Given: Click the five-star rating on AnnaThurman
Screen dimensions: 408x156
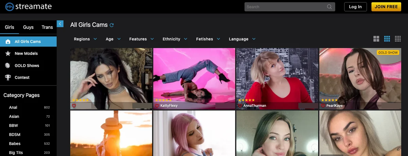Looking at the screenshot, I should pyautogui.click(x=246, y=100).
